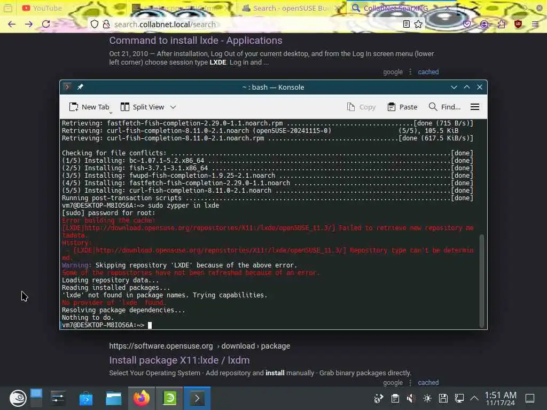Click the New Tab button in Konsole
Viewport: 547px width, 410px height.
[x=89, y=107]
